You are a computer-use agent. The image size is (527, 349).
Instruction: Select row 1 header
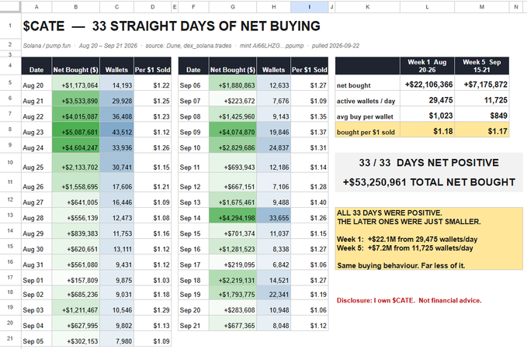(x=10, y=26)
